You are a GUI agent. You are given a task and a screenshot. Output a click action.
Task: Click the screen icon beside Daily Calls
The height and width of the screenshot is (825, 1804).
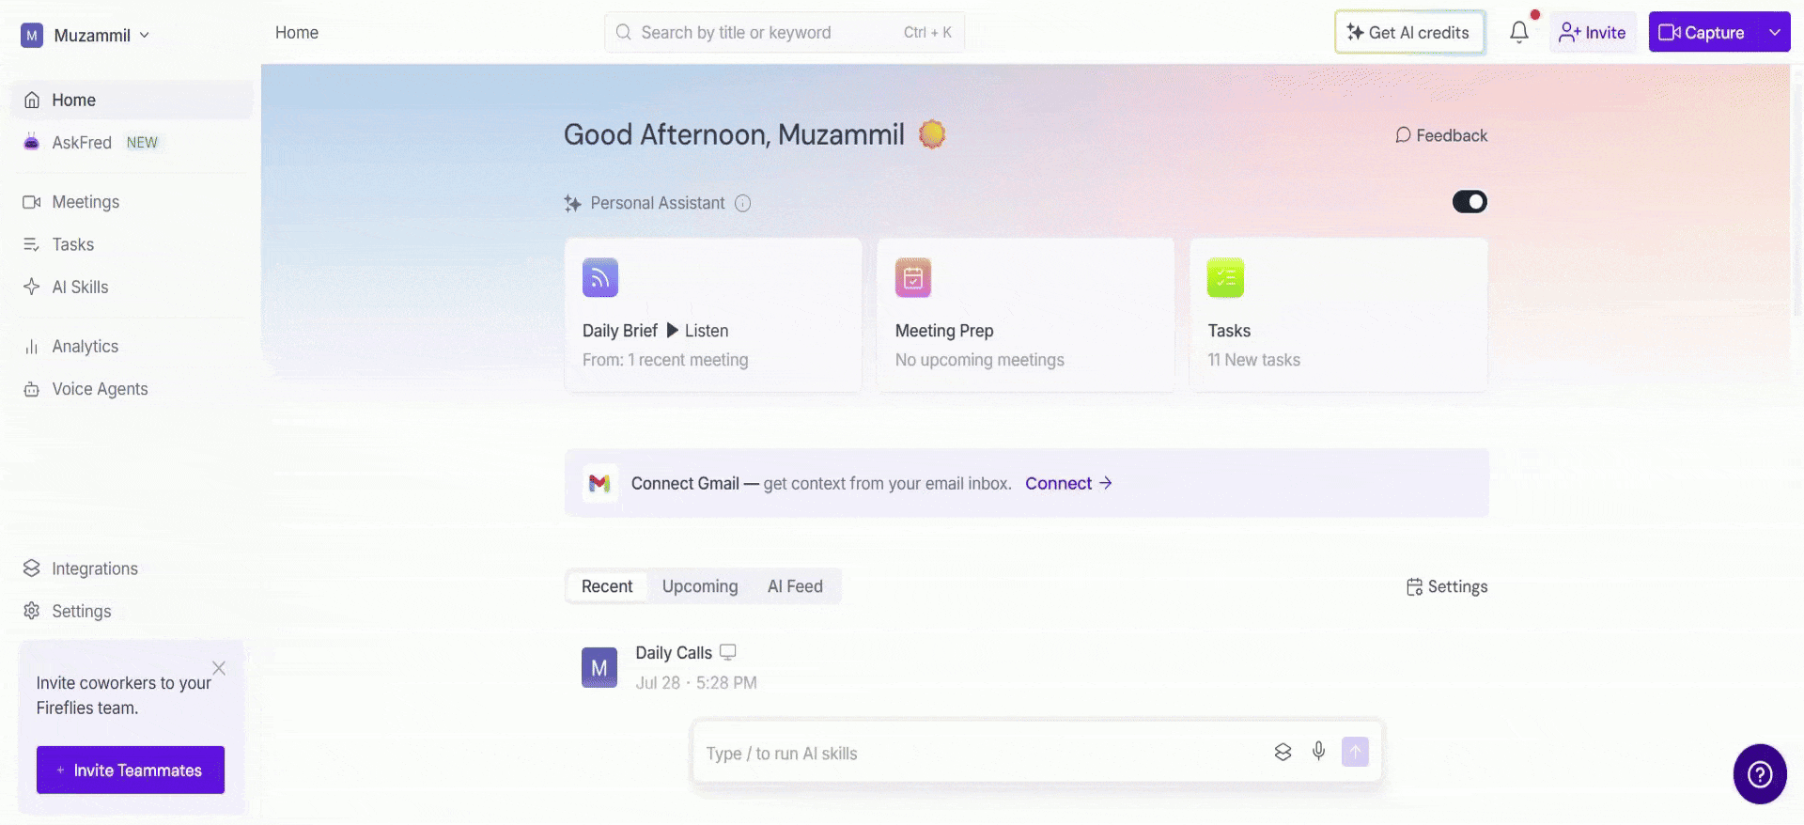(727, 652)
